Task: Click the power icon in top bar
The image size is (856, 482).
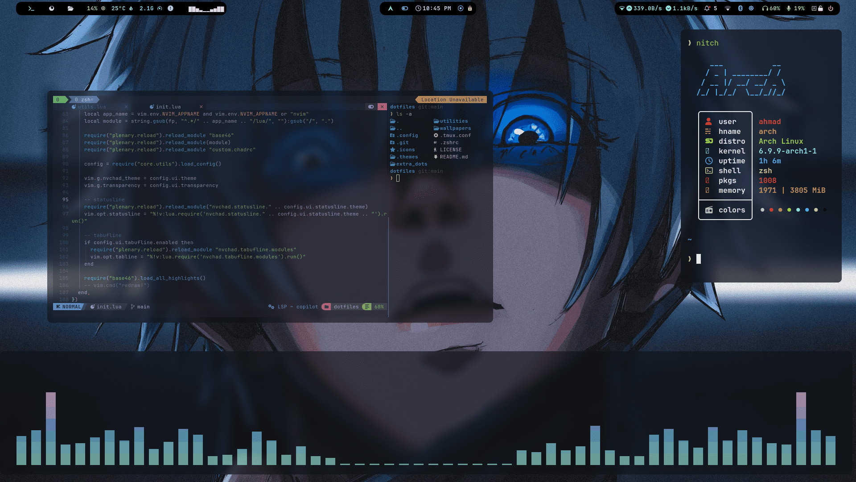Action: click(831, 8)
